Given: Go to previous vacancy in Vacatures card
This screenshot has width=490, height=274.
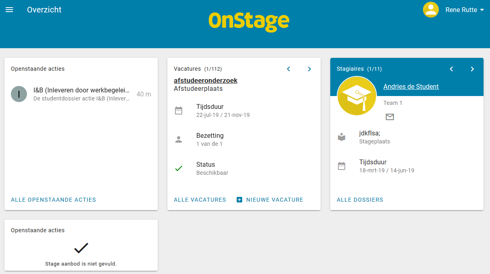Looking at the screenshot, I should [x=288, y=69].
